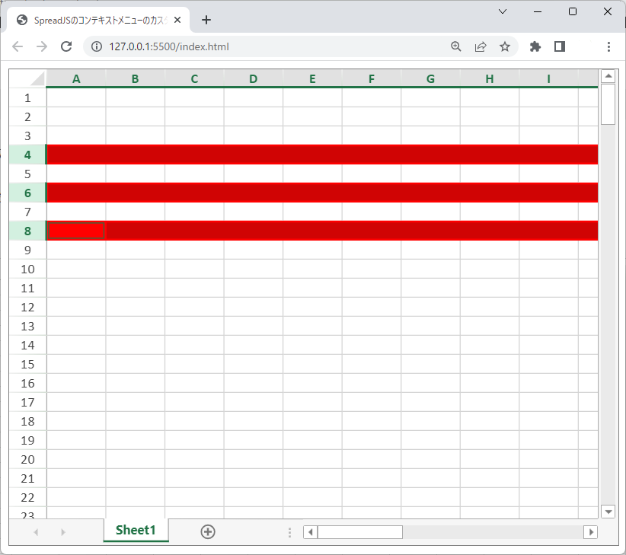
Task: Close the SpreadJS tab
Action: (x=177, y=20)
